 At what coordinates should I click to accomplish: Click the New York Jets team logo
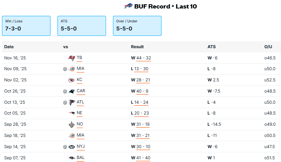(71, 147)
